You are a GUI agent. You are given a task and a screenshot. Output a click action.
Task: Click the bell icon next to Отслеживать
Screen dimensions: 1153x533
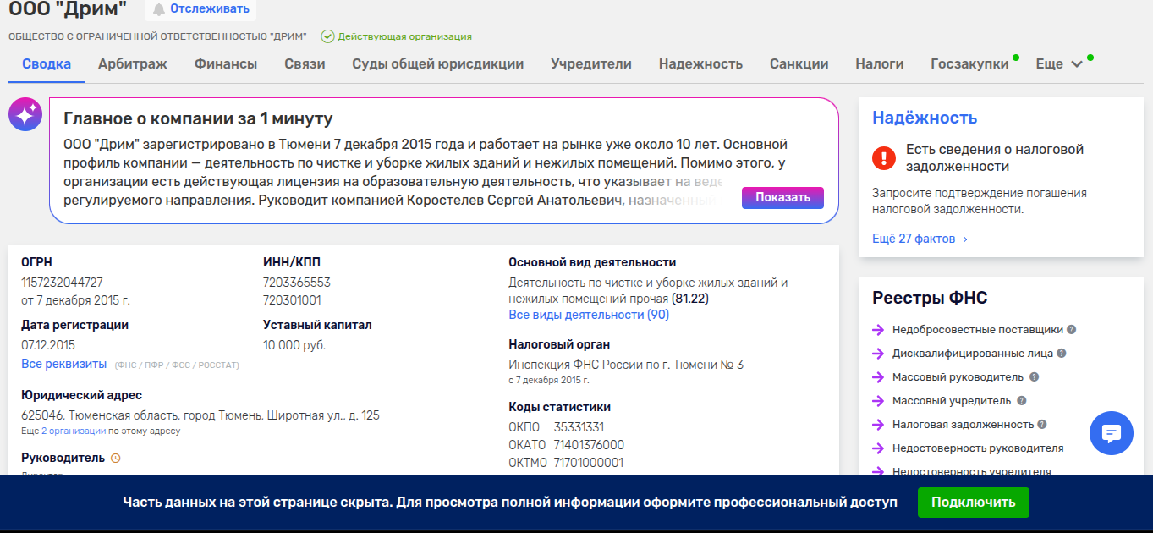[158, 9]
